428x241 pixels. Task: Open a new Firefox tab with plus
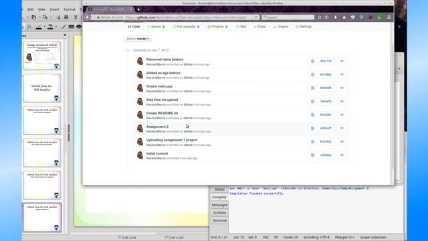pyautogui.click(x=138, y=9)
